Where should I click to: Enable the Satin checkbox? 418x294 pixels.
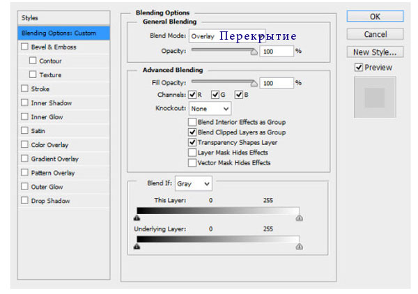tap(24, 130)
